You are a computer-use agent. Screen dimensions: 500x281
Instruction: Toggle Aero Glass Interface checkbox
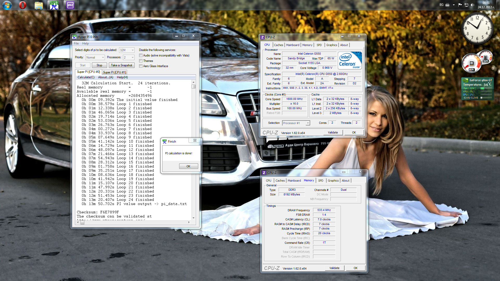pos(141,66)
